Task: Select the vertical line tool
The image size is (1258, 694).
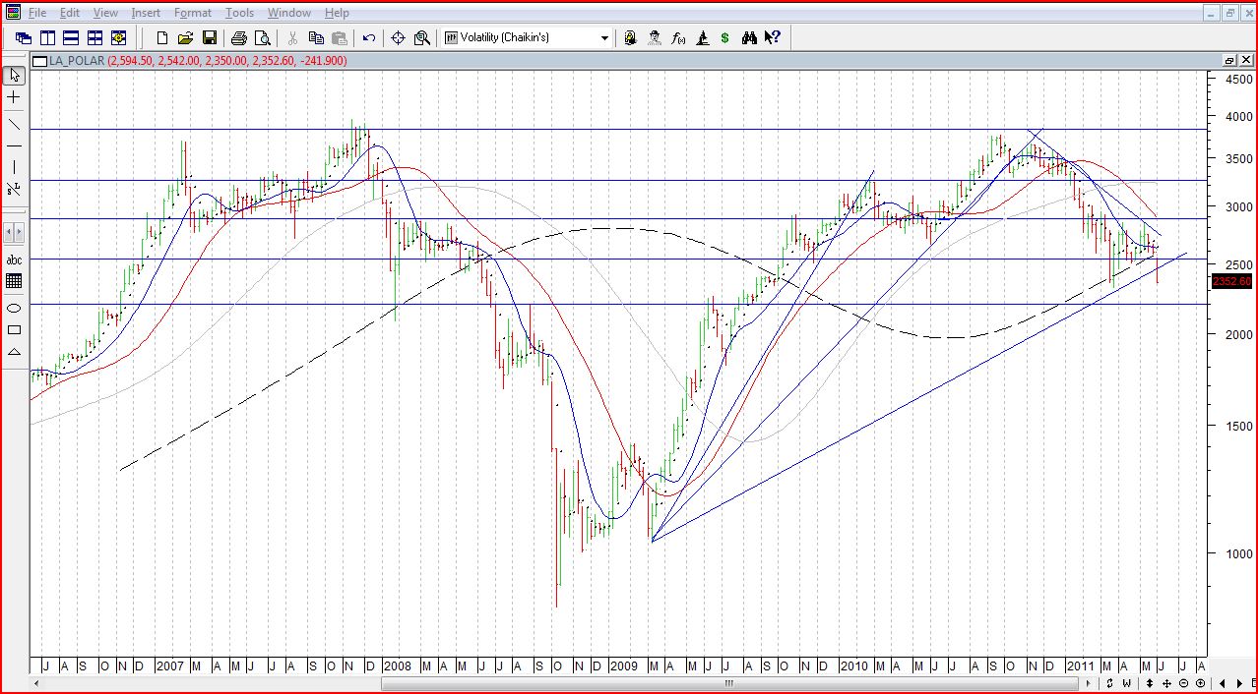Action: point(14,167)
